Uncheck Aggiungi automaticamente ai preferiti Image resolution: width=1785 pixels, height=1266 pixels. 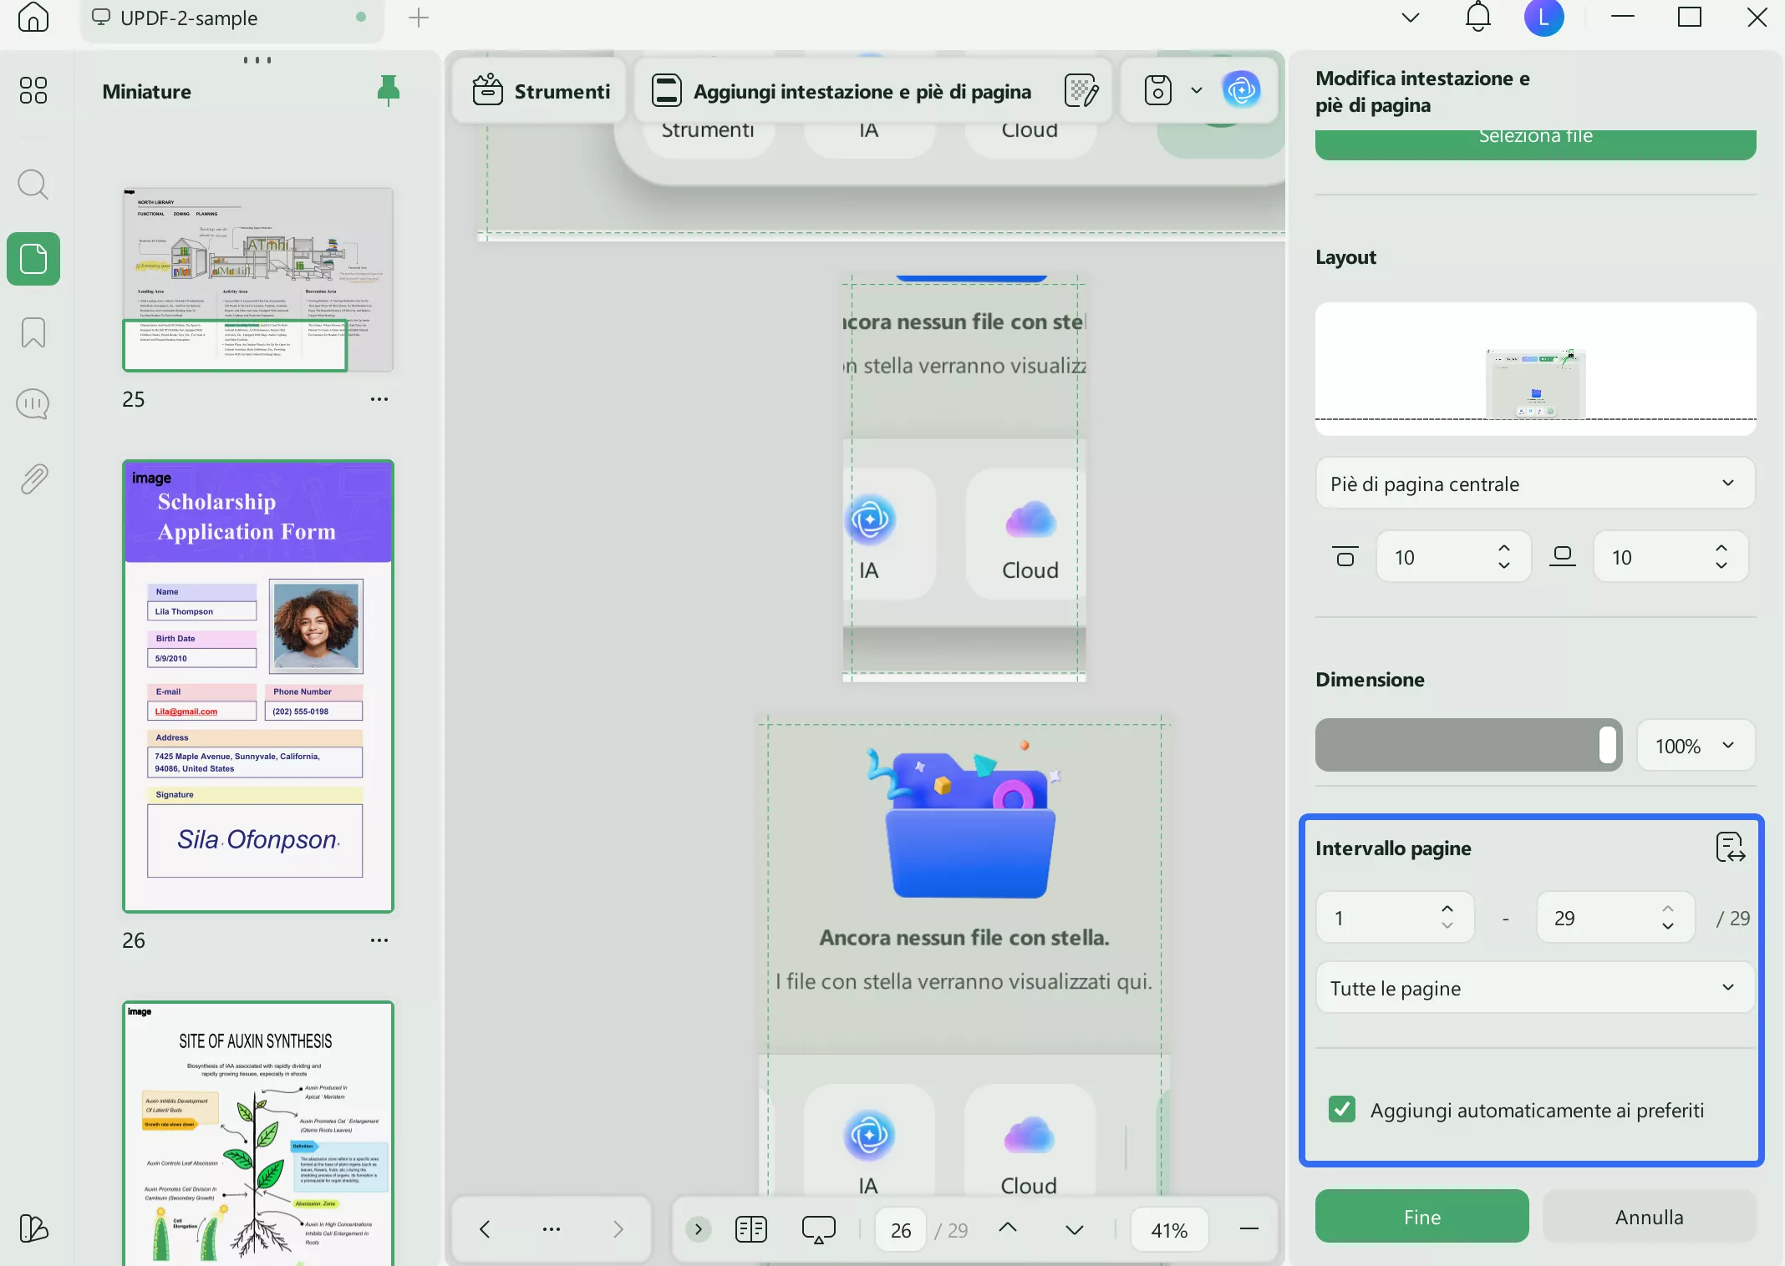[1342, 1110]
